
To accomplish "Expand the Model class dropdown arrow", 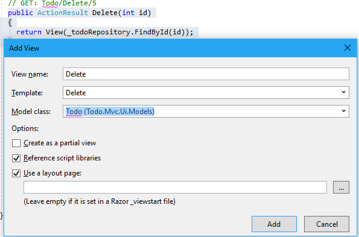I will tap(343, 111).
